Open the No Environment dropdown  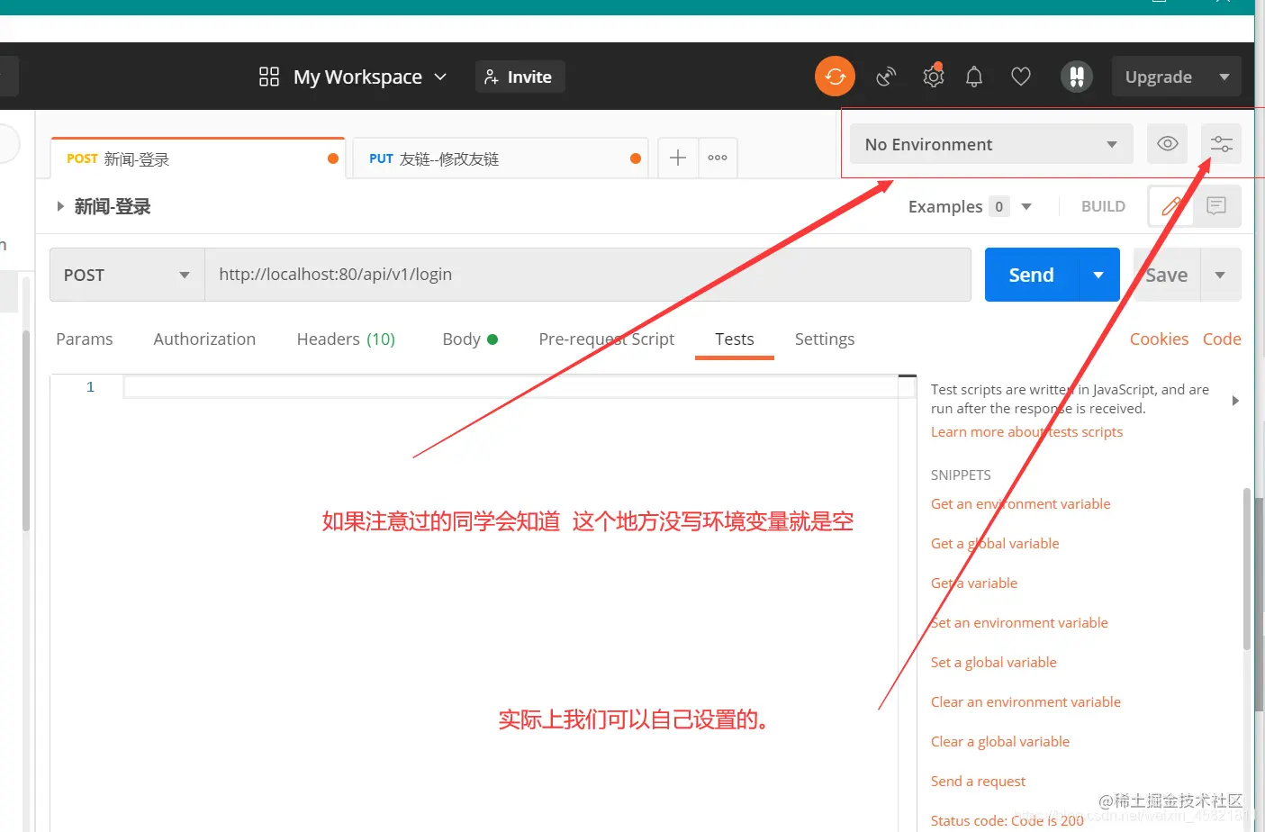pyautogui.click(x=990, y=143)
